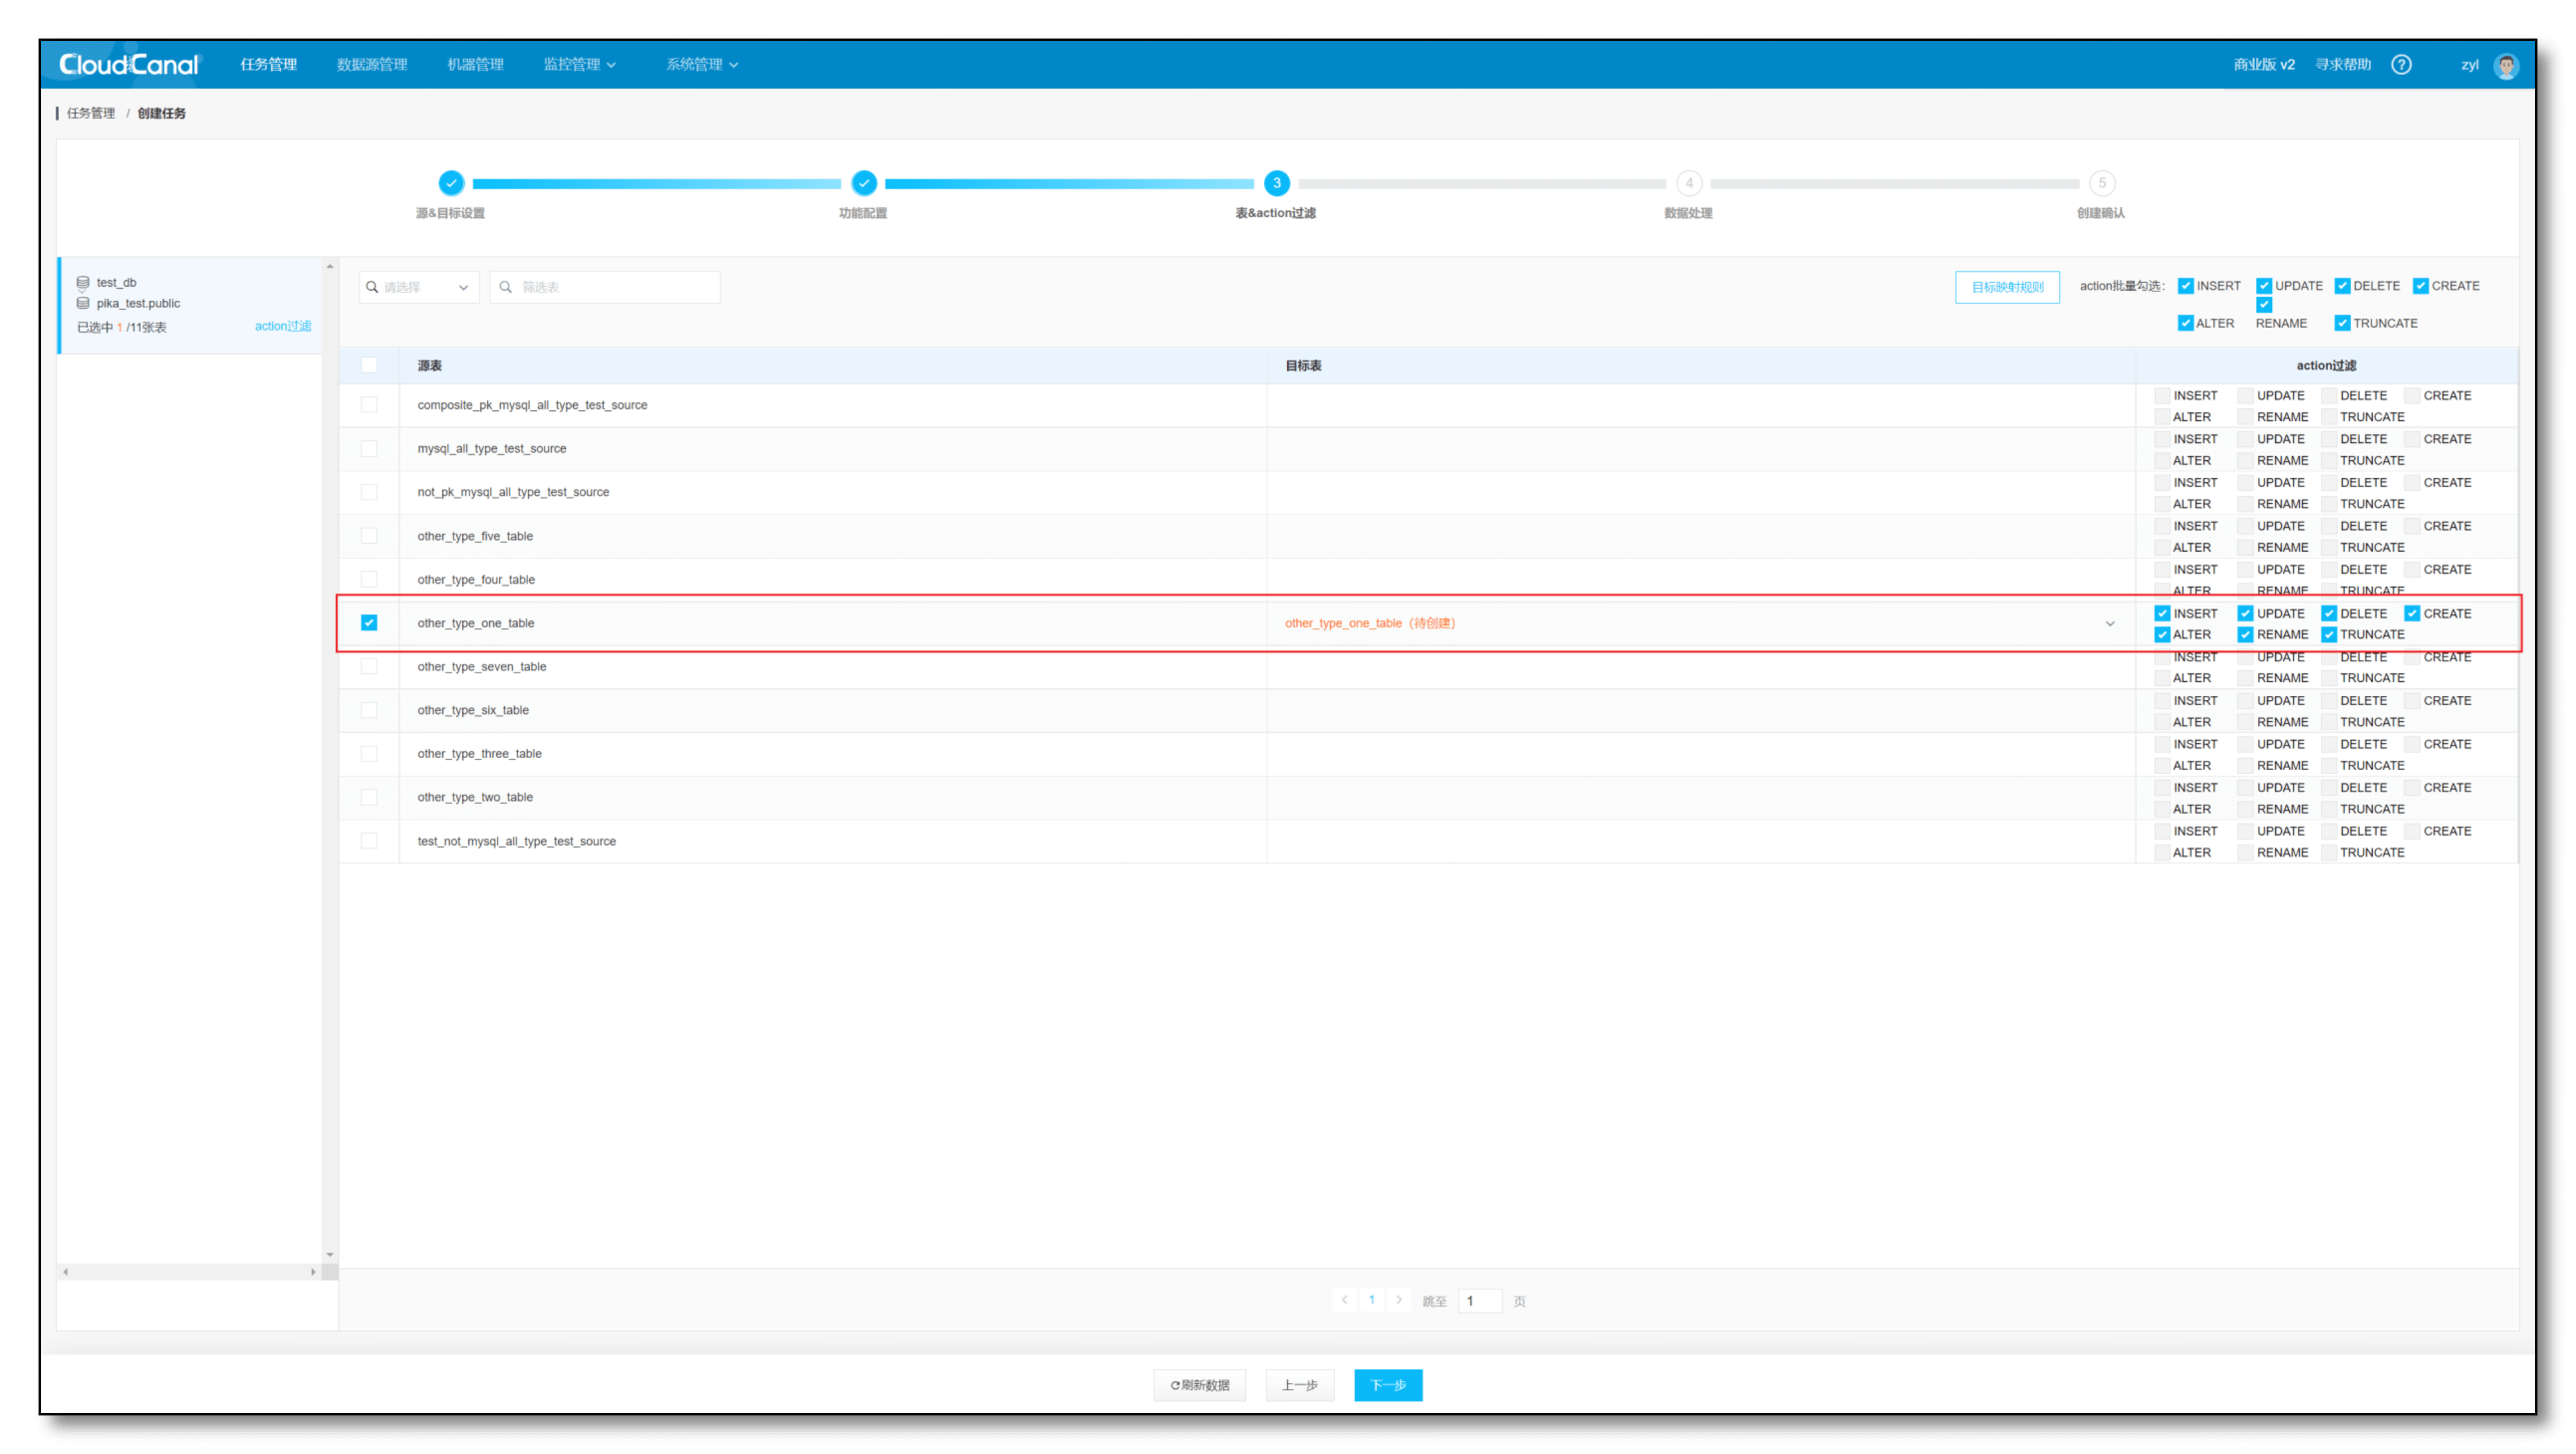Click 任务管理 breadcrumb
Image resolution: width=2576 pixels, height=1454 pixels.
(91, 113)
